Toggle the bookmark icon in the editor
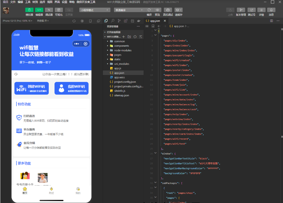Image resolution: width=283 pixels, height=203 pixels. [x=153, y=26]
